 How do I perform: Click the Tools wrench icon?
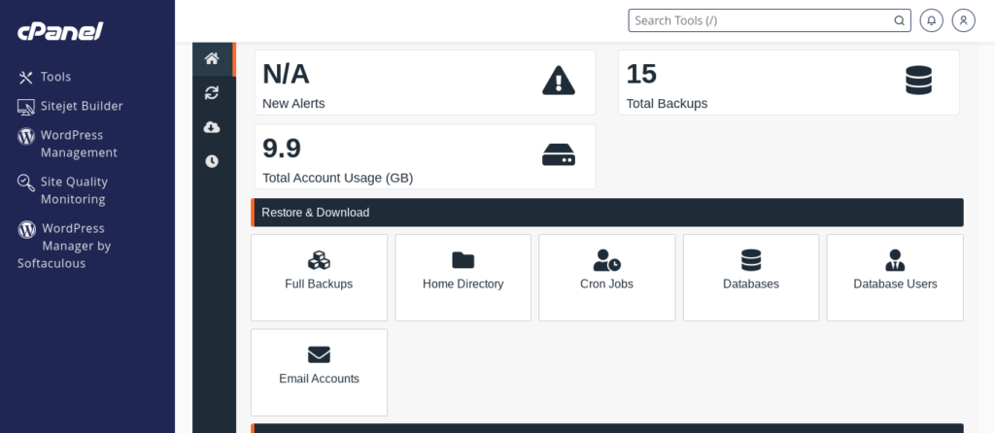[25, 78]
